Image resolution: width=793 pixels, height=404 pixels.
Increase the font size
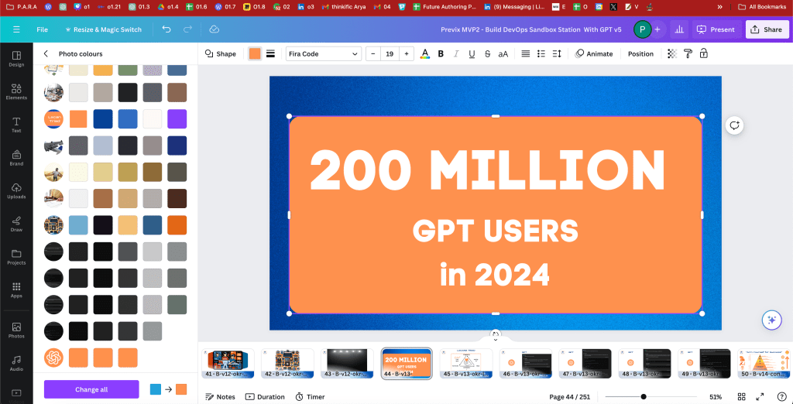pos(407,53)
